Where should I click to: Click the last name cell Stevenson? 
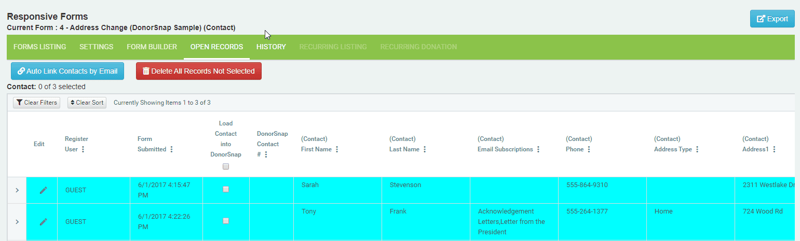426,190
